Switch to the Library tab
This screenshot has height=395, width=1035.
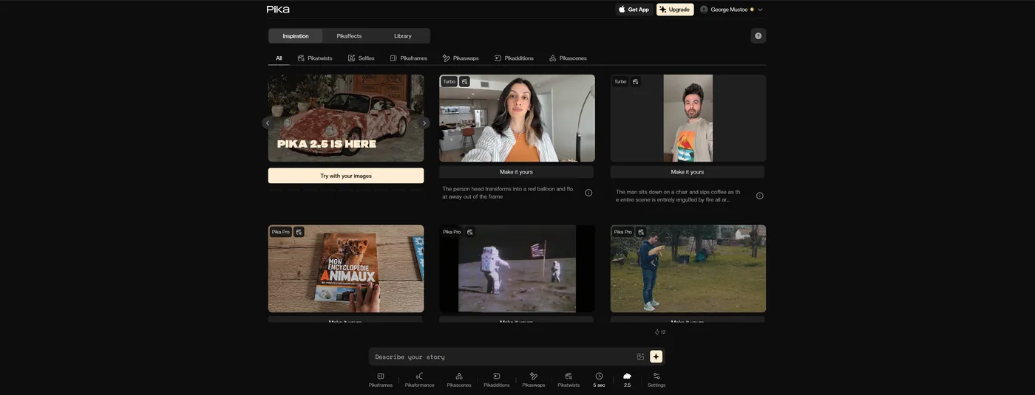(403, 35)
